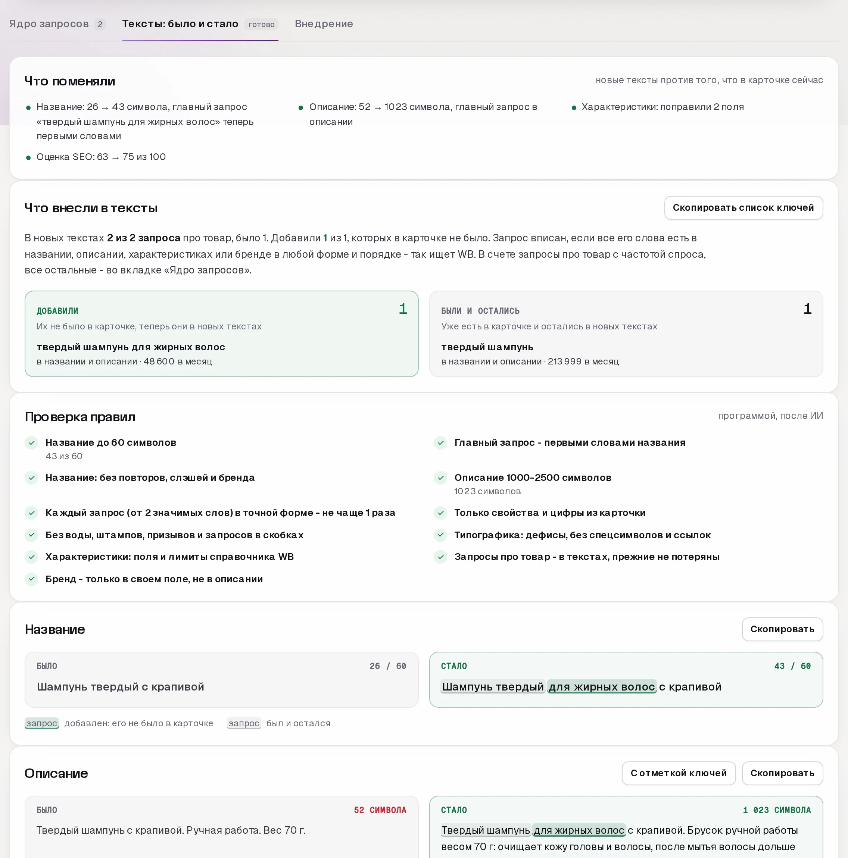
Task: Click gray «запрос» legend tag «был и остался»
Action: tap(244, 723)
